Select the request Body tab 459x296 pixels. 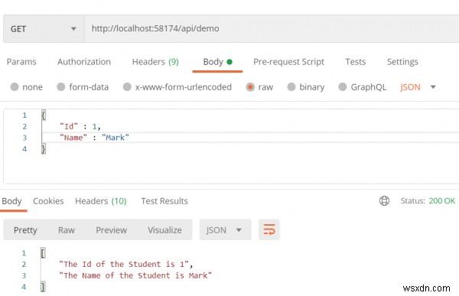point(217,62)
